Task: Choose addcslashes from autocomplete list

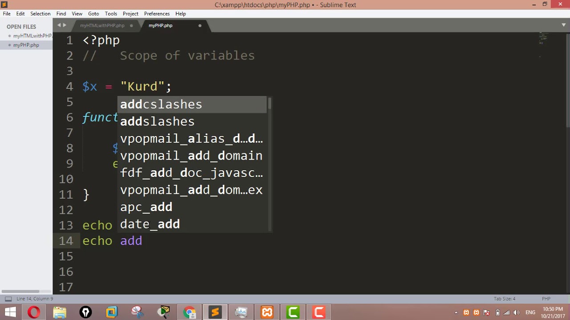Action: [192, 104]
